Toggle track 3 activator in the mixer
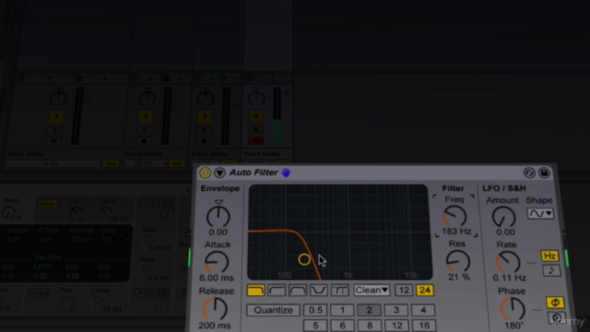This screenshot has height=332, width=590. point(205,117)
